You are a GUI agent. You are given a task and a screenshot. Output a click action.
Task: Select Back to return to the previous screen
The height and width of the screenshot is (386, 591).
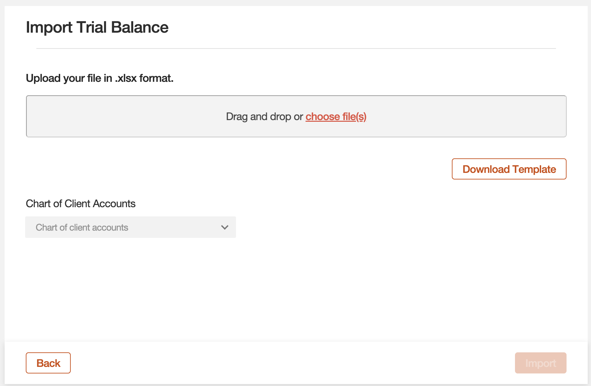pos(48,363)
